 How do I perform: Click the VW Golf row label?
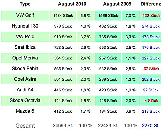[x=25, y=15]
